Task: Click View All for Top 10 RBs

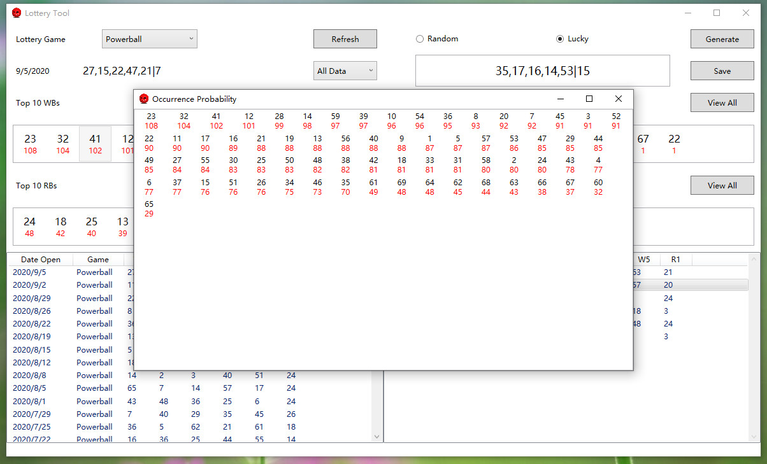Action: [x=722, y=185]
